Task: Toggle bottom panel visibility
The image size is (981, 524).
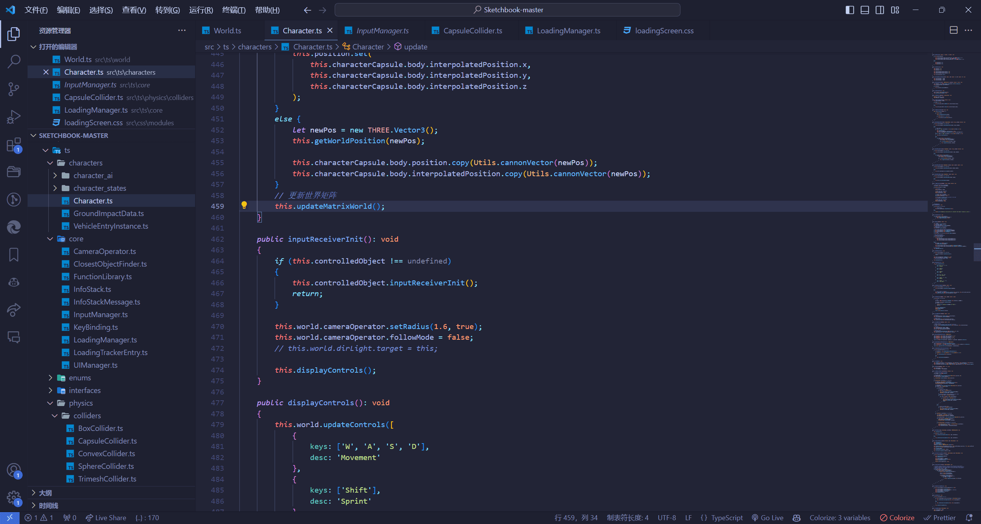Action: point(865,10)
